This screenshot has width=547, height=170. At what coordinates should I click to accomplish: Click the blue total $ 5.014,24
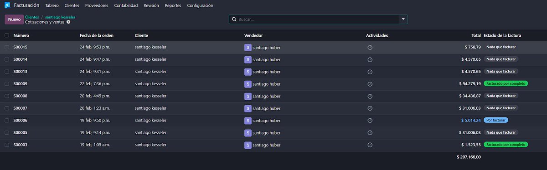coord(471,121)
